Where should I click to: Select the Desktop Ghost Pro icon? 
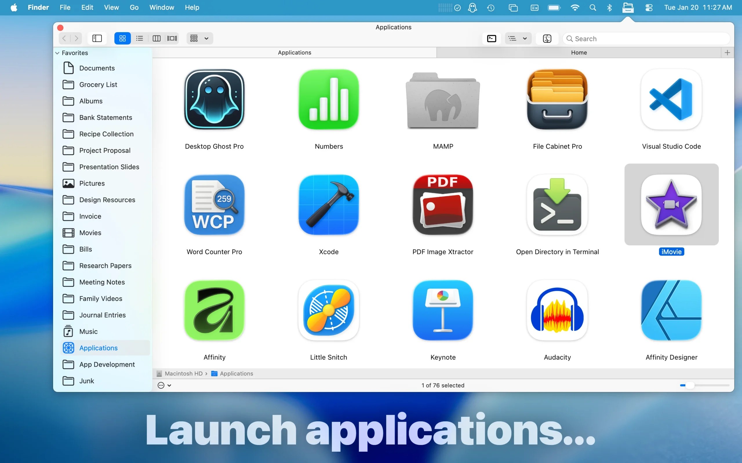[214, 99]
